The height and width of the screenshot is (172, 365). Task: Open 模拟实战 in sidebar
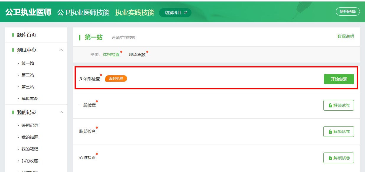30,99
